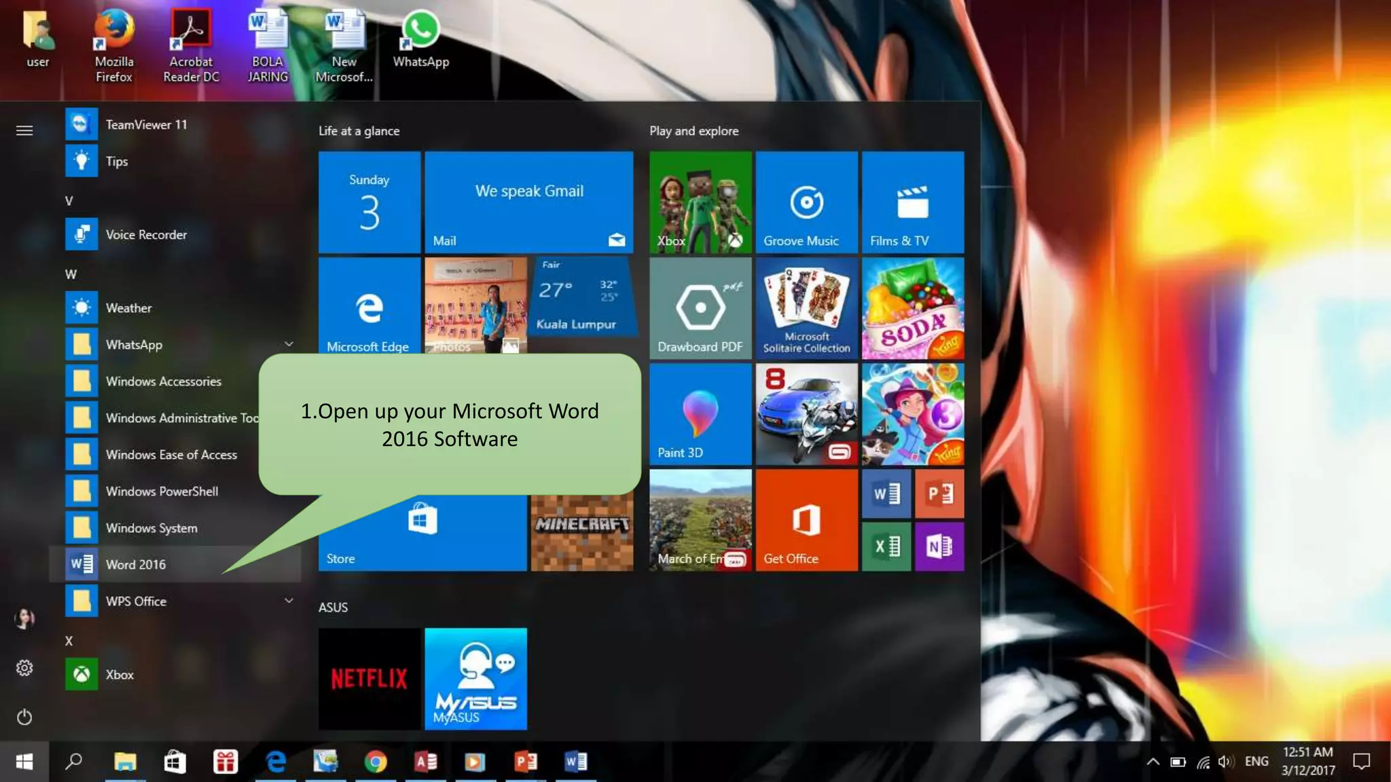
Task: Expand the hamburger menu in Start
Action: [24, 130]
